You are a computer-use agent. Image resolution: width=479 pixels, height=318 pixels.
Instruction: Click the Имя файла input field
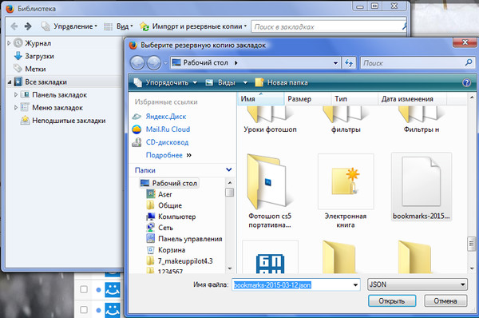pos(291,285)
